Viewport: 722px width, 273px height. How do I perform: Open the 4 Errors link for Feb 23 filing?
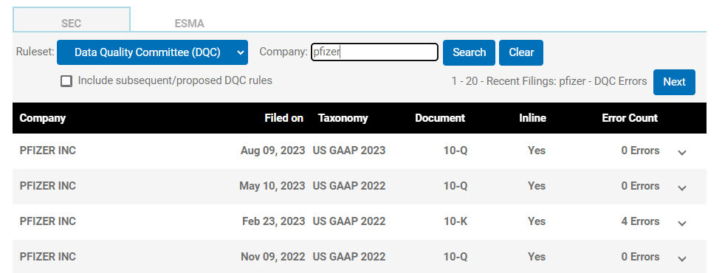coord(640,221)
